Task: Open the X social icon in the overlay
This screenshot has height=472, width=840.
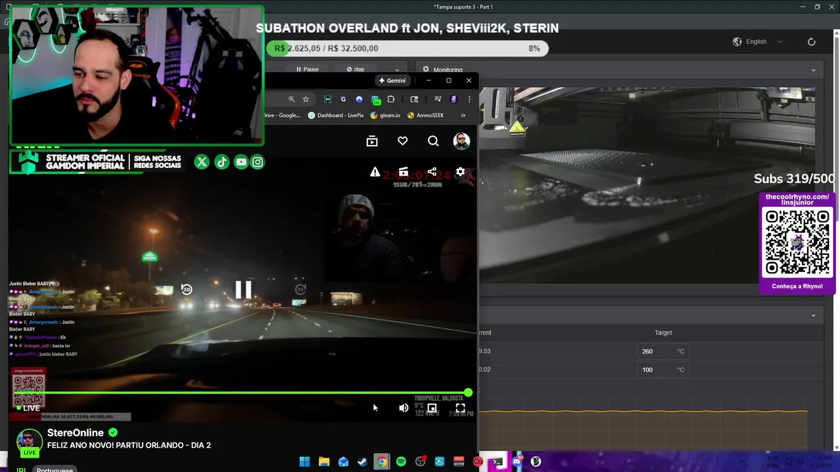Action: click(x=202, y=162)
